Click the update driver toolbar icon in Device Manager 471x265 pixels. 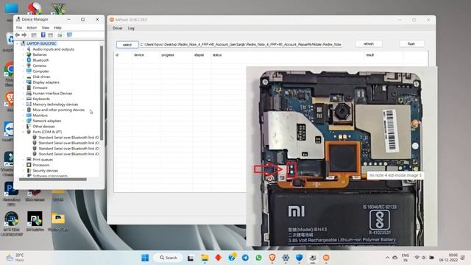tap(60, 35)
